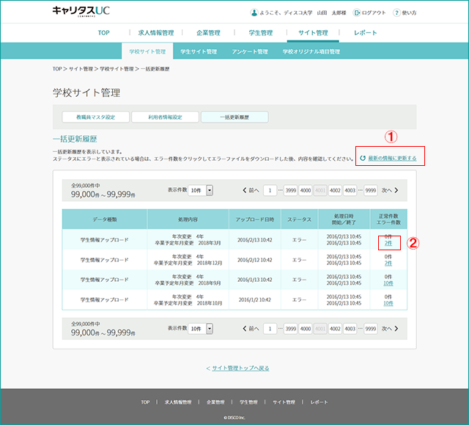Open the 学生管理 main menu

[x=261, y=32]
